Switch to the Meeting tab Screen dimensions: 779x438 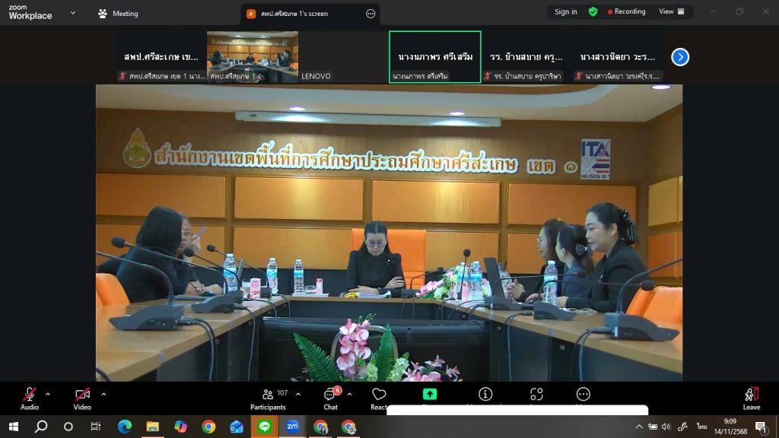(x=118, y=13)
